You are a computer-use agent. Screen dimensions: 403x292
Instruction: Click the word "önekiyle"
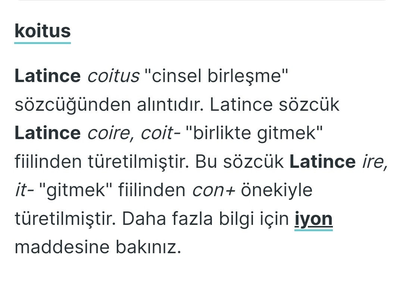click(x=277, y=191)
